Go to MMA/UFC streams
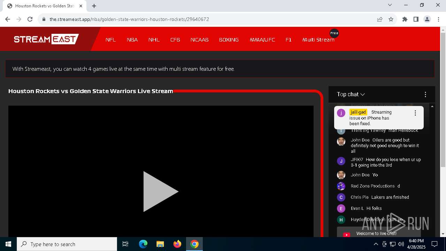The image size is (446, 251). (262, 40)
